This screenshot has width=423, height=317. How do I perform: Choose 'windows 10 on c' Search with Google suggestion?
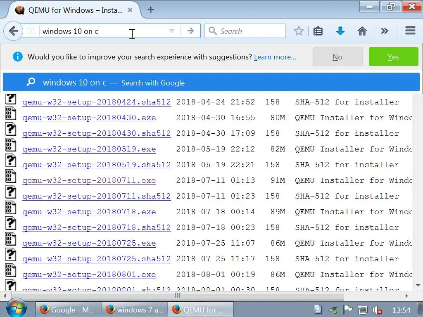(x=211, y=82)
